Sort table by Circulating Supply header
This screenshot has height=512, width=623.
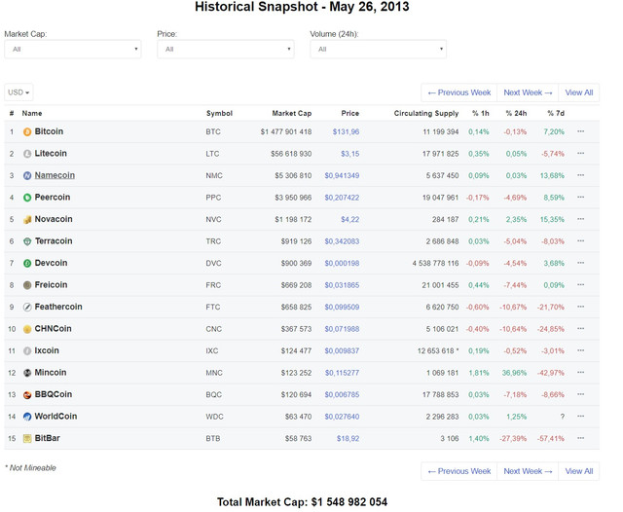[x=426, y=113]
